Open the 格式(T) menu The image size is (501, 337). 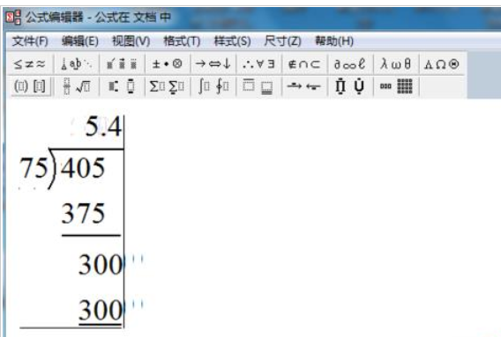182,41
